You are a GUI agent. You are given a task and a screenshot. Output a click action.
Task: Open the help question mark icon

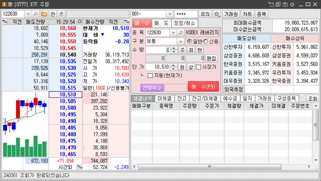click(10, 4)
